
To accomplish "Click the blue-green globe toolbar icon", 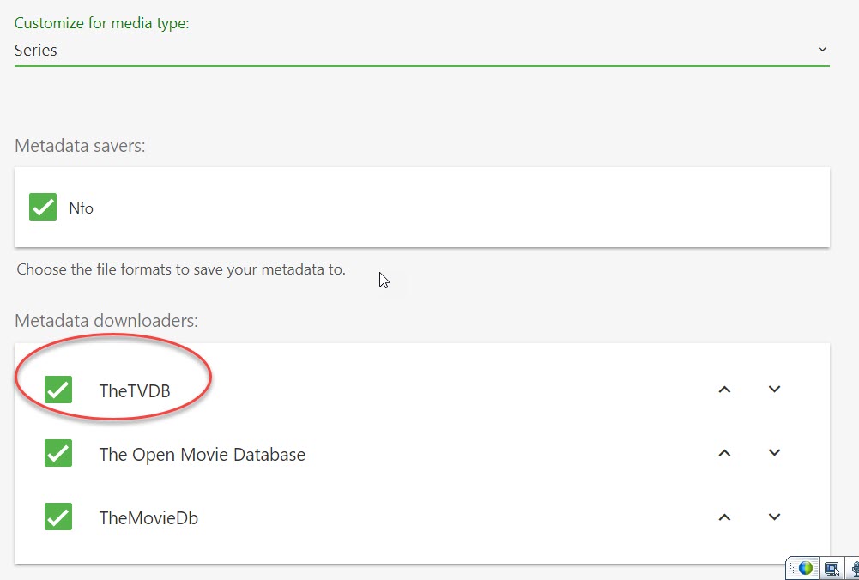I will [x=806, y=568].
